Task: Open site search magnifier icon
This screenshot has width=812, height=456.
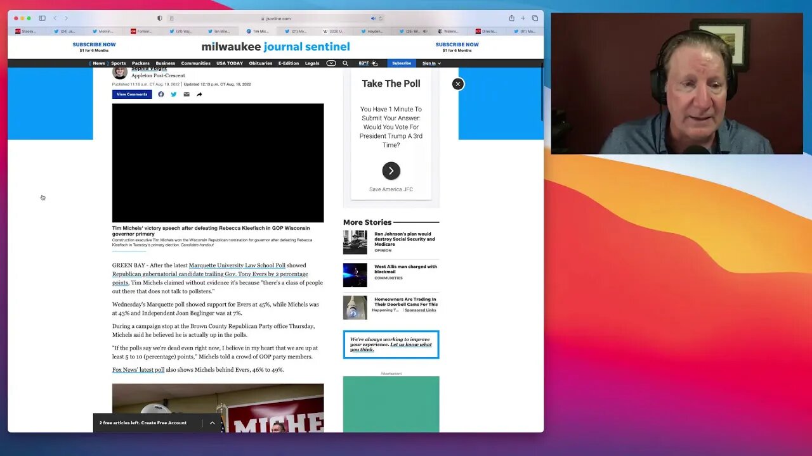Action: click(x=345, y=63)
